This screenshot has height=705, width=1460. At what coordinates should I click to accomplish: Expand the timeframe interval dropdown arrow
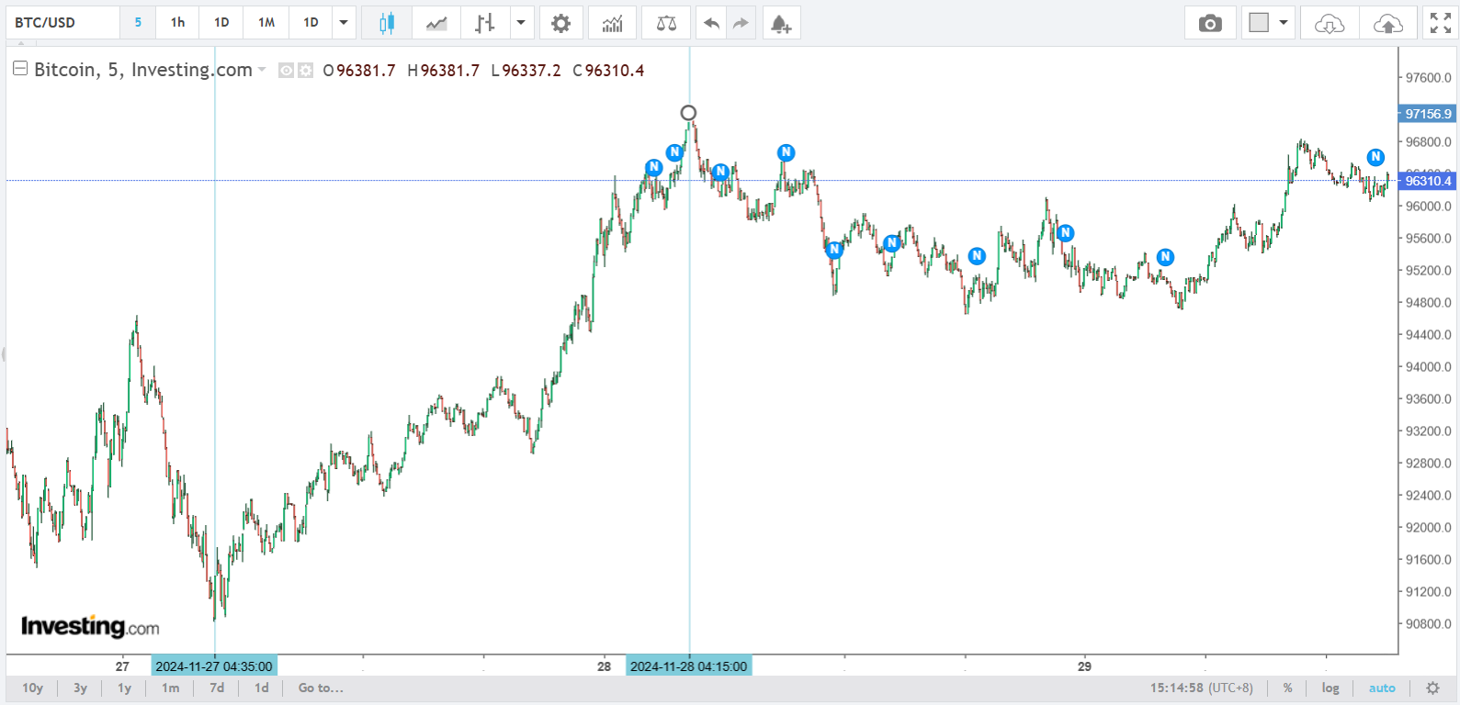point(344,22)
